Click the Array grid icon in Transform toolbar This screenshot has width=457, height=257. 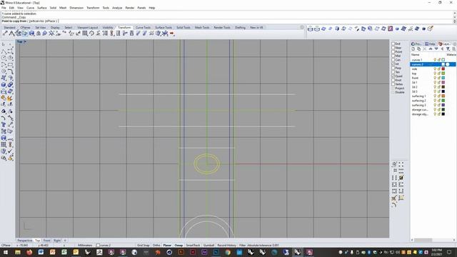tap(85, 34)
